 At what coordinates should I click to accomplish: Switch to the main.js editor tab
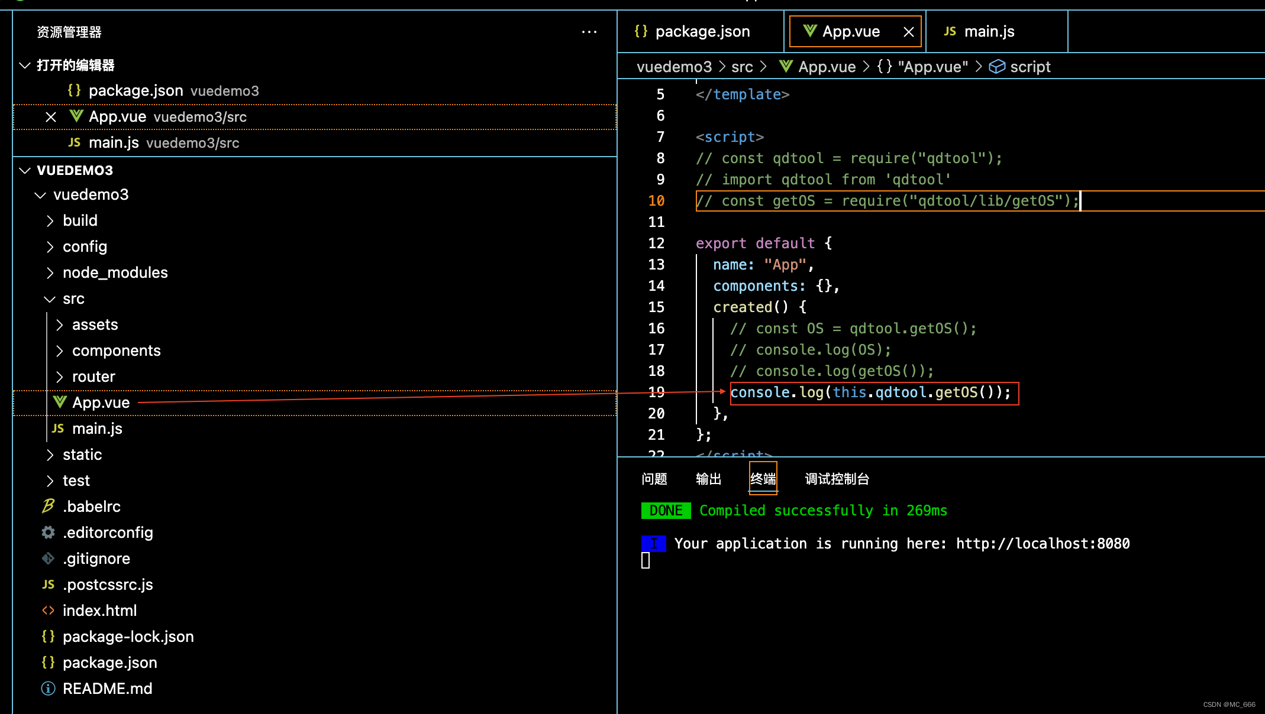(997, 31)
